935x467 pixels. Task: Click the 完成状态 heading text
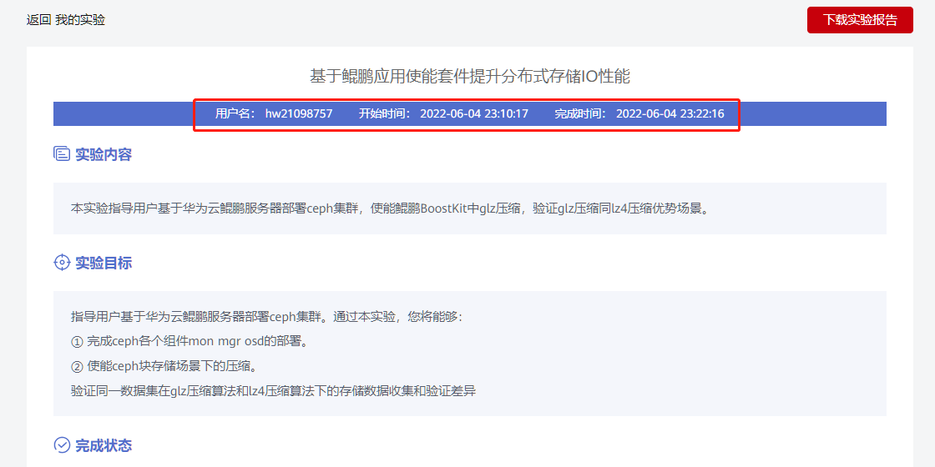point(104,444)
